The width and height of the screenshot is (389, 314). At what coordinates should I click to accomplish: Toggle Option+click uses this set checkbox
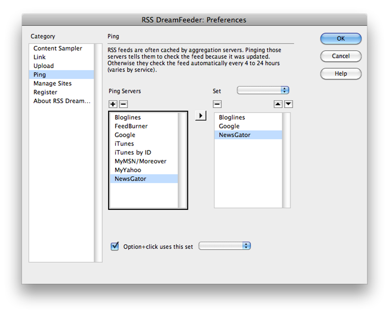point(115,246)
